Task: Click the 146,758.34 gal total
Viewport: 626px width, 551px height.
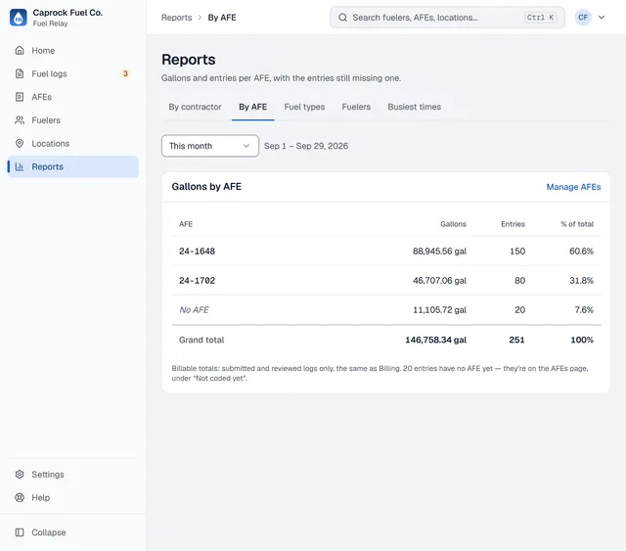Action: coord(435,340)
